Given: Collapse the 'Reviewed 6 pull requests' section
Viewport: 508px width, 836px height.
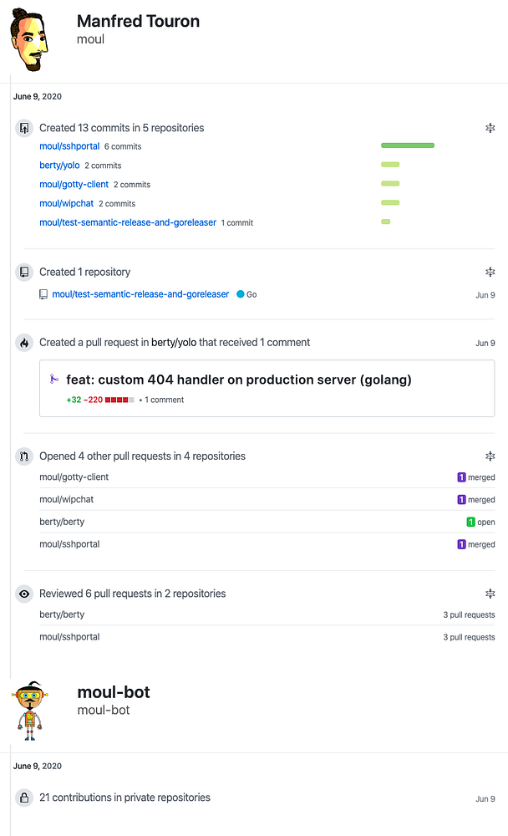Looking at the screenshot, I should pyautogui.click(x=490, y=594).
